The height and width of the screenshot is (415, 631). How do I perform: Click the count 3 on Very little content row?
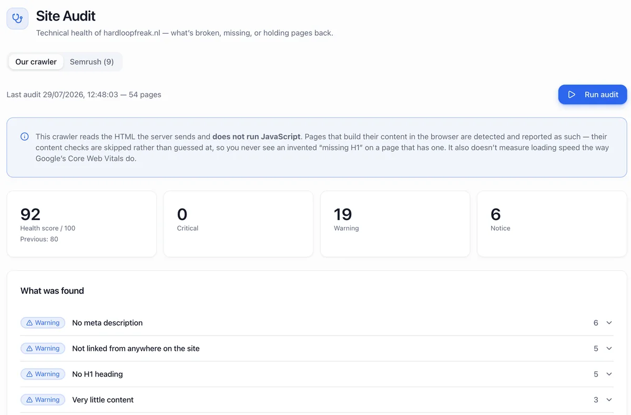596,400
